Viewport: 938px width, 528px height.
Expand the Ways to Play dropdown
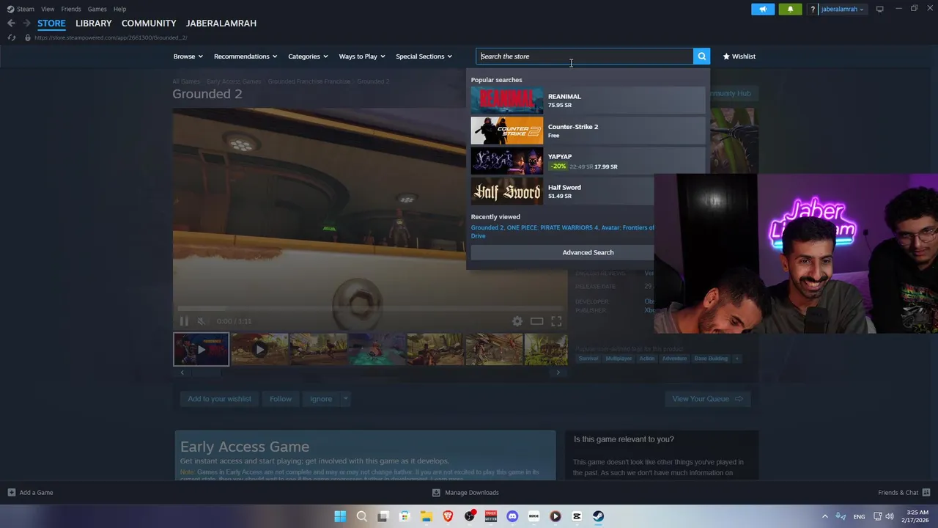pyautogui.click(x=362, y=56)
